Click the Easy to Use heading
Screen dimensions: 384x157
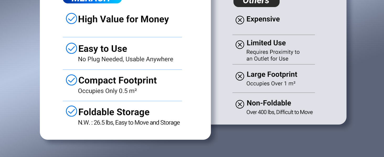(103, 49)
